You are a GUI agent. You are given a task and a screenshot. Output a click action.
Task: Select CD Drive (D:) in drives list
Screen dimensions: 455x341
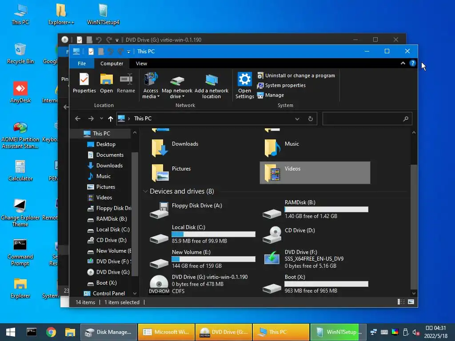pyautogui.click(x=315, y=234)
